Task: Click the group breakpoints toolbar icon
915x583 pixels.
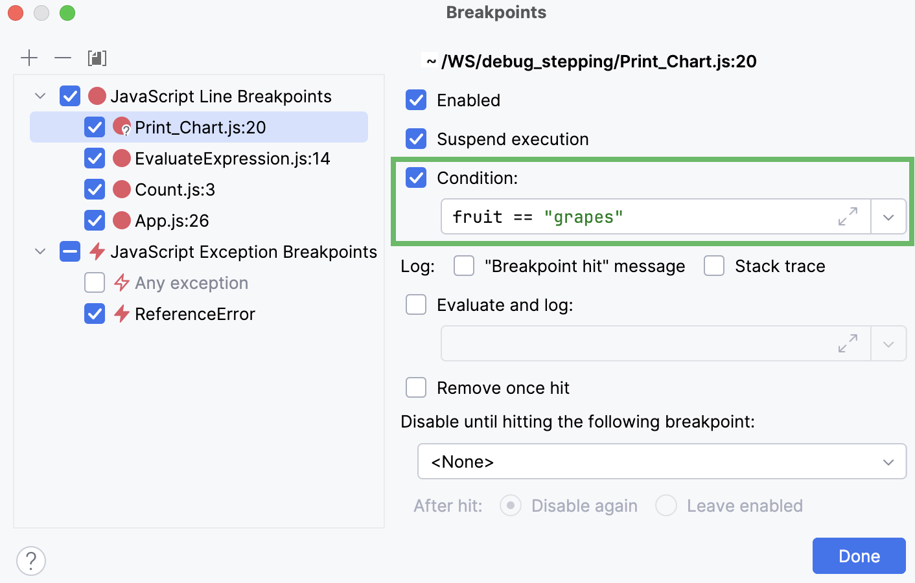Action: tap(97, 58)
